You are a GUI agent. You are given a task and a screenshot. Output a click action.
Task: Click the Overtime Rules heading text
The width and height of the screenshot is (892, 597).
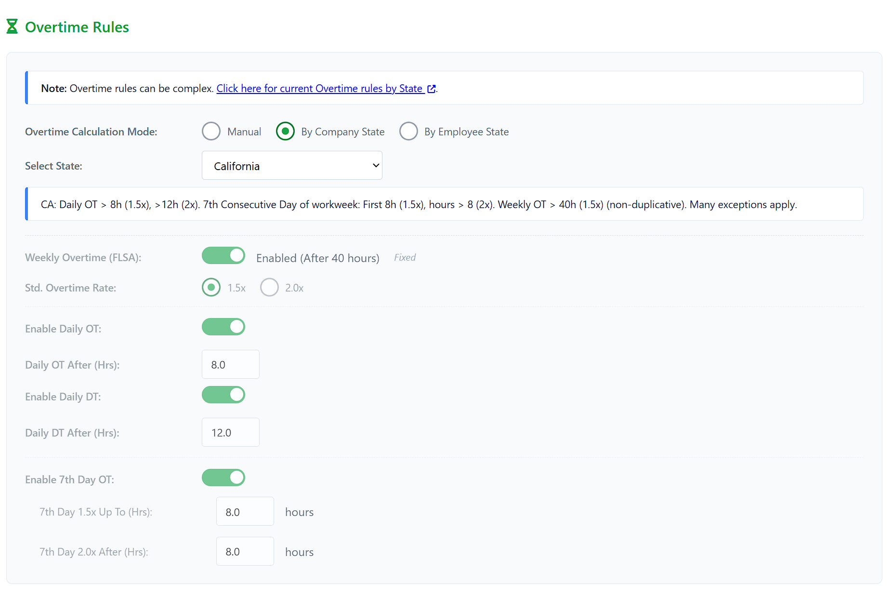click(x=77, y=27)
